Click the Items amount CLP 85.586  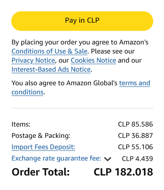[x=135, y=124]
